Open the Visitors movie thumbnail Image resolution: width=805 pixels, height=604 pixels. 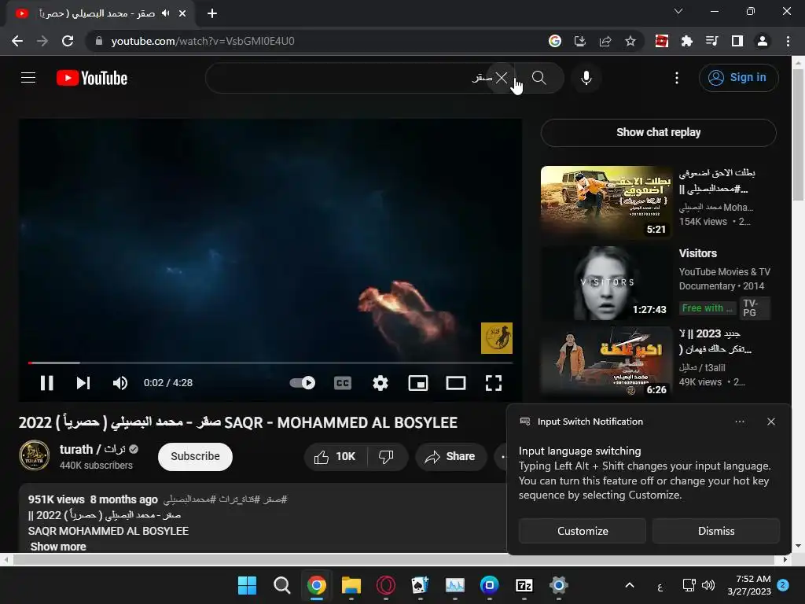click(606, 282)
